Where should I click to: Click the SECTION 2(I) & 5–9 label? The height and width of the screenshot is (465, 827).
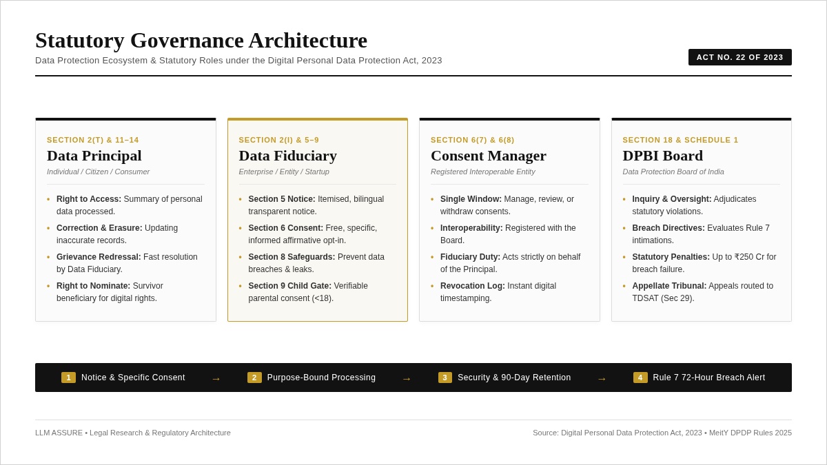[279, 140]
